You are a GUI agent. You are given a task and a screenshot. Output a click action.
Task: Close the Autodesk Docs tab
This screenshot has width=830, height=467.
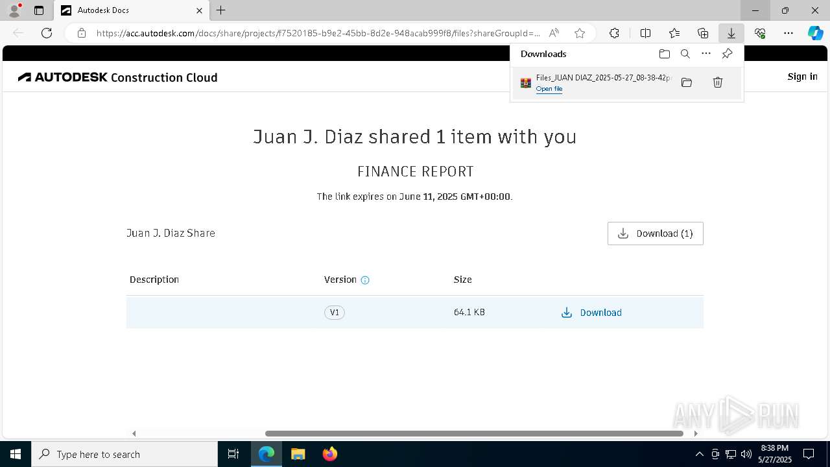(x=199, y=10)
